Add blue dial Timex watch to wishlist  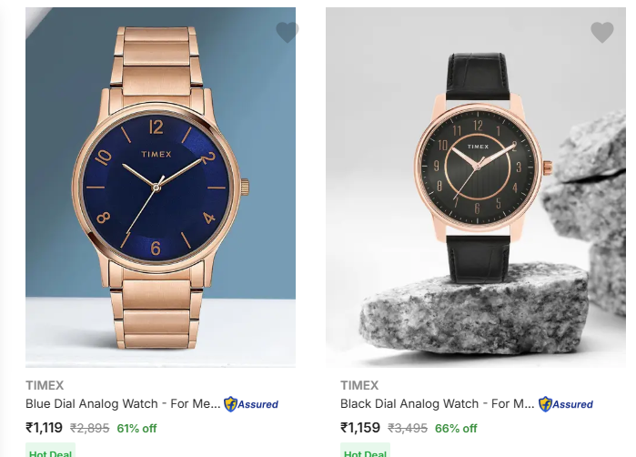click(x=288, y=32)
